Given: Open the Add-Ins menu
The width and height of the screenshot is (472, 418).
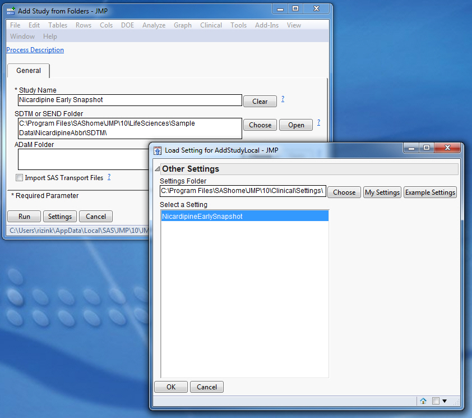Looking at the screenshot, I should (267, 25).
